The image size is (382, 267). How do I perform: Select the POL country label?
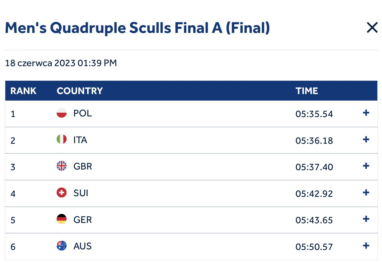(83, 113)
